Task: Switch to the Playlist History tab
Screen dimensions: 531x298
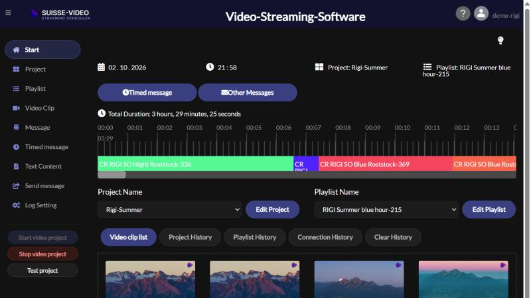Action: [x=254, y=237]
